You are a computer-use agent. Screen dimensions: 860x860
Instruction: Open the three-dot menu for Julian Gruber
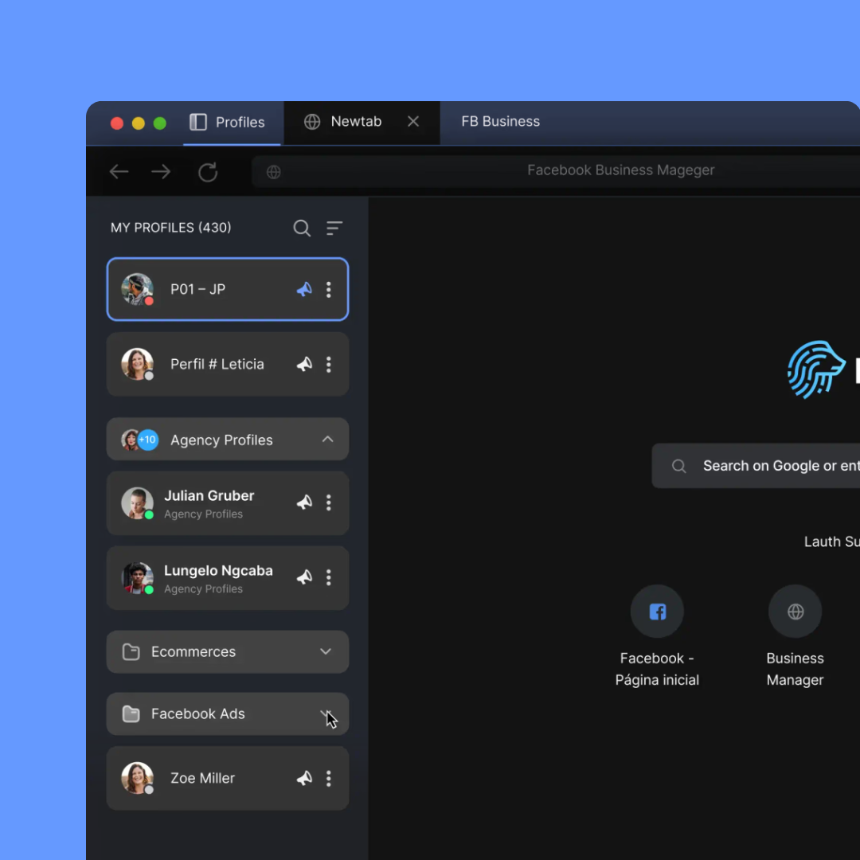click(329, 502)
